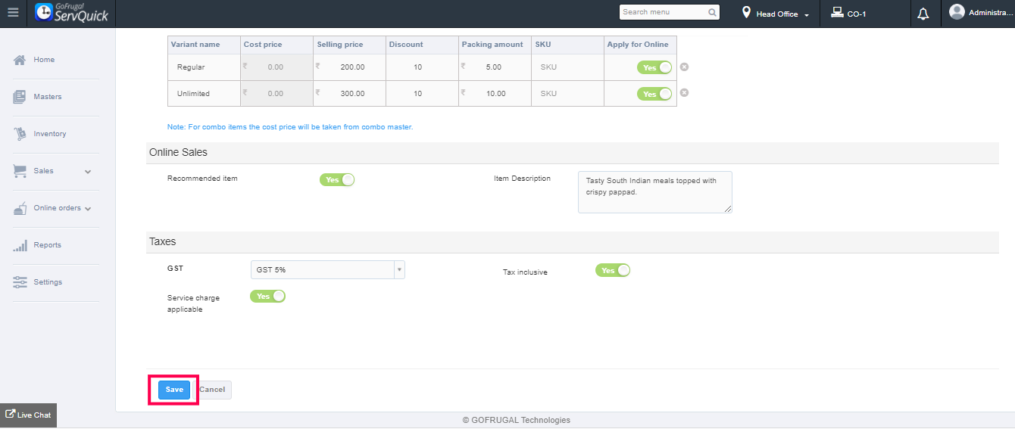Click the Head Office location pin icon
This screenshot has width=1015, height=429.
746,13
